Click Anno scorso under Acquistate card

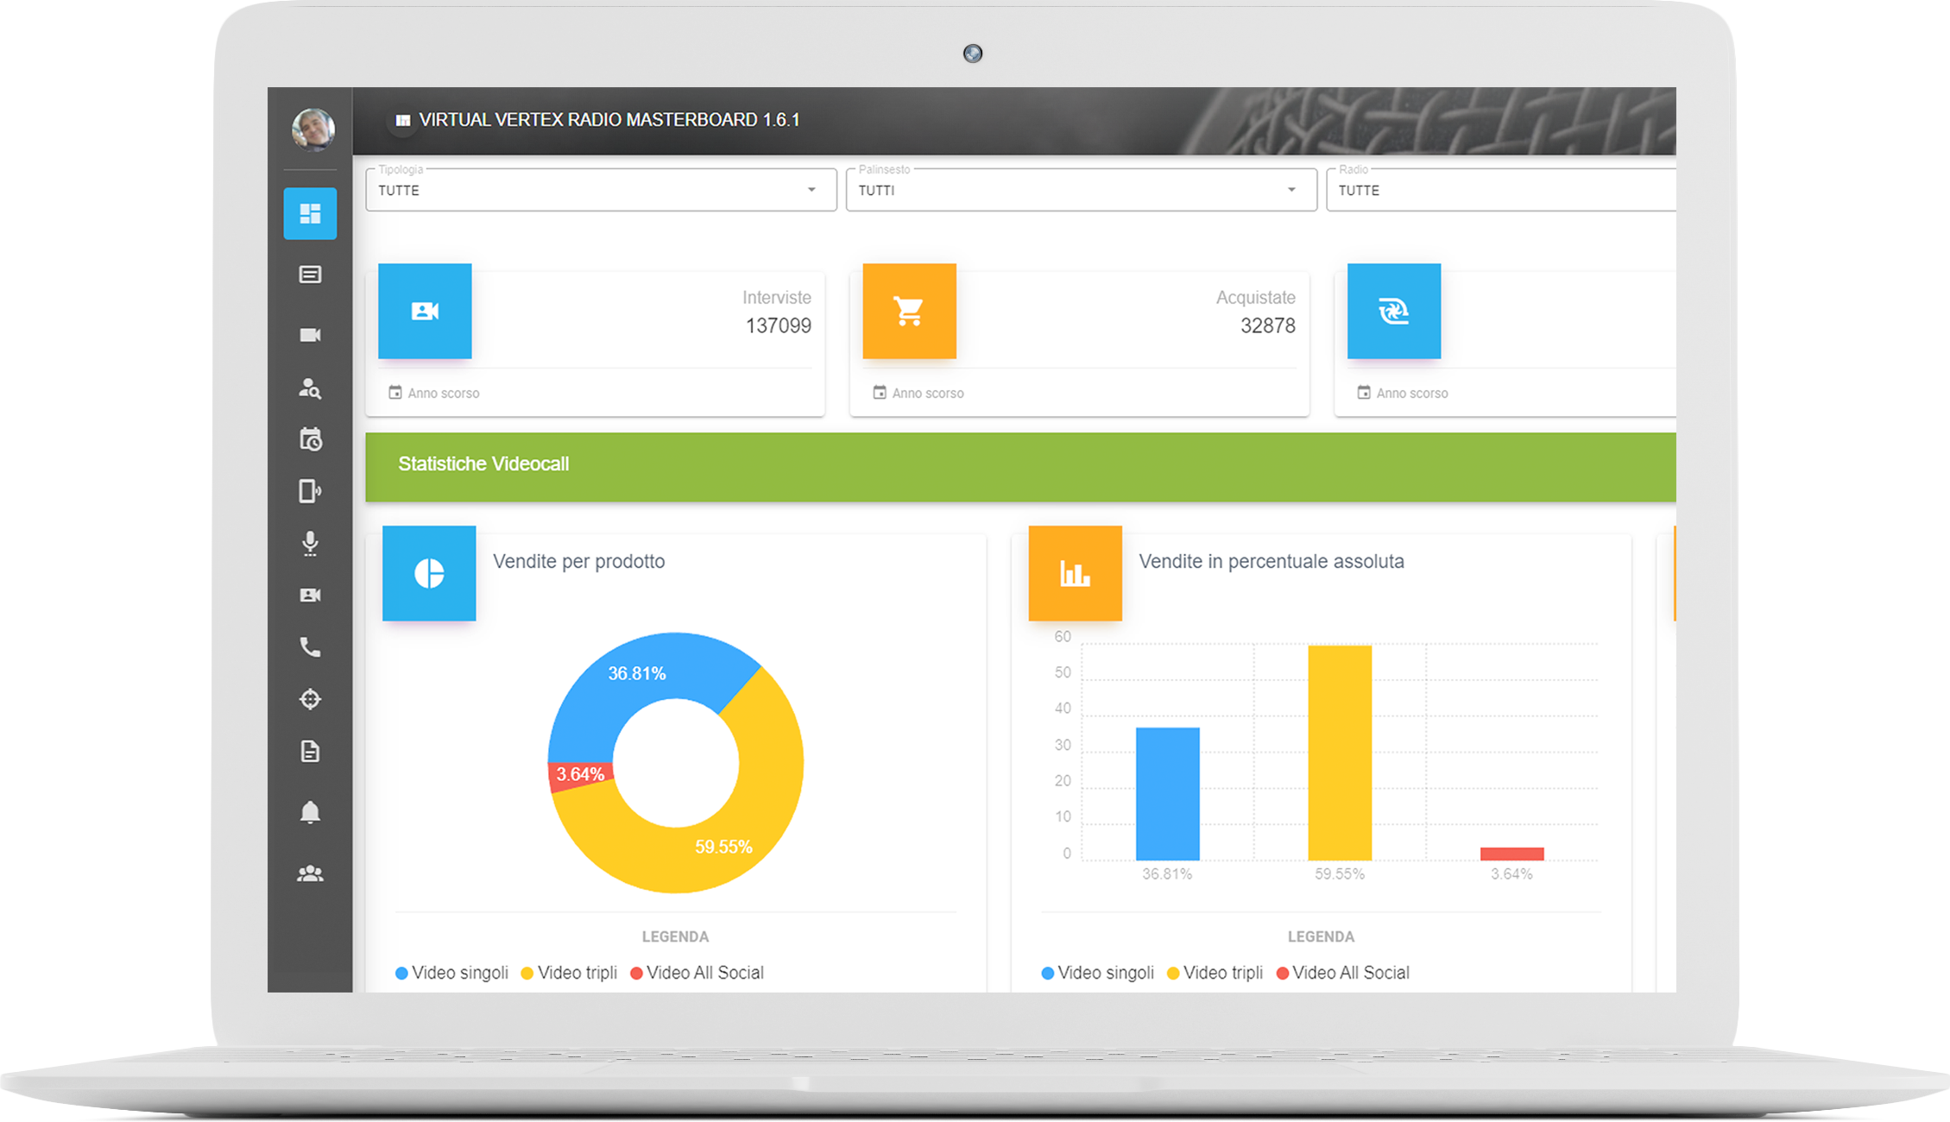click(x=918, y=393)
